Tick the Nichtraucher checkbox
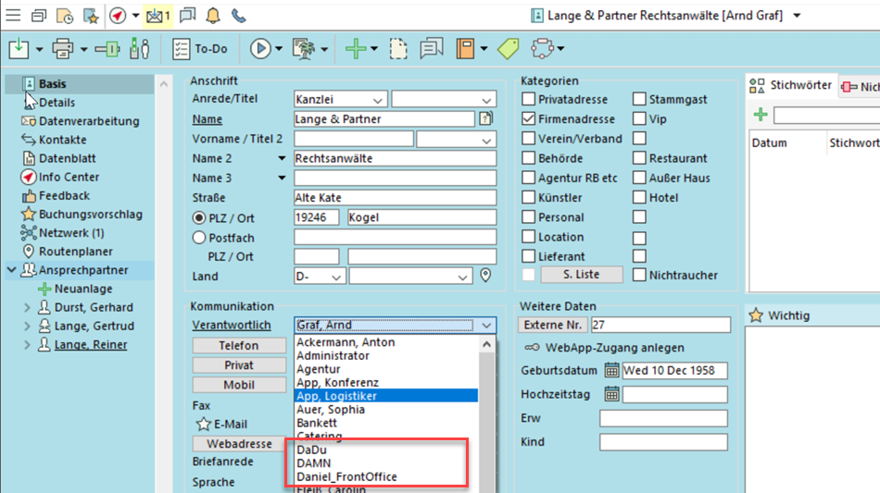Image resolution: width=880 pixels, height=493 pixels. coord(640,275)
